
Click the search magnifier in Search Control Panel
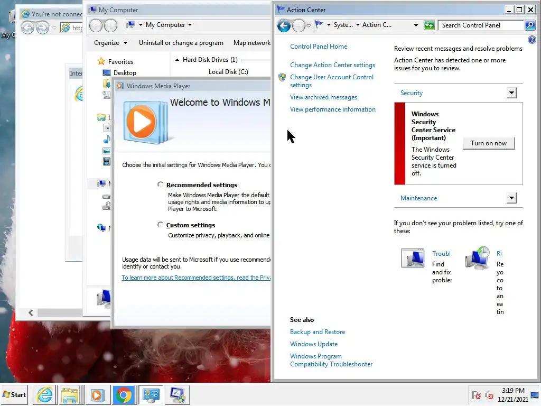tap(530, 25)
